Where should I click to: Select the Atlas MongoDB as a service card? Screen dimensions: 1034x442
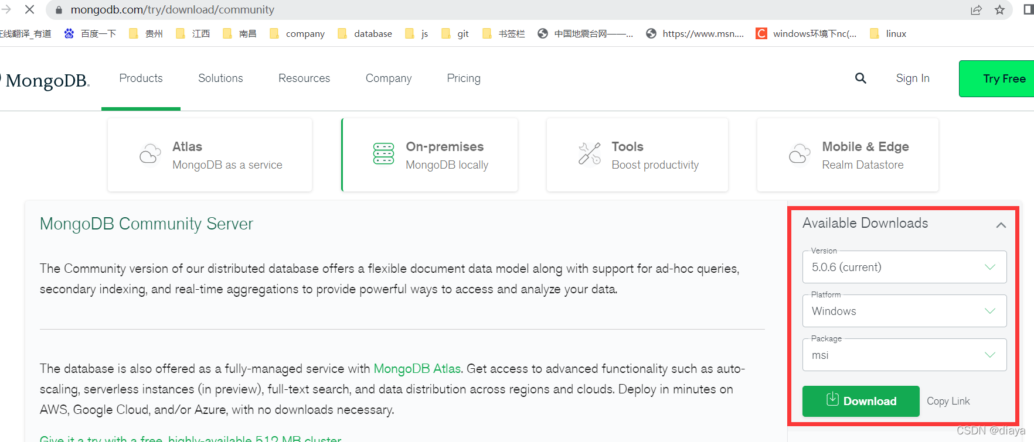pos(210,155)
